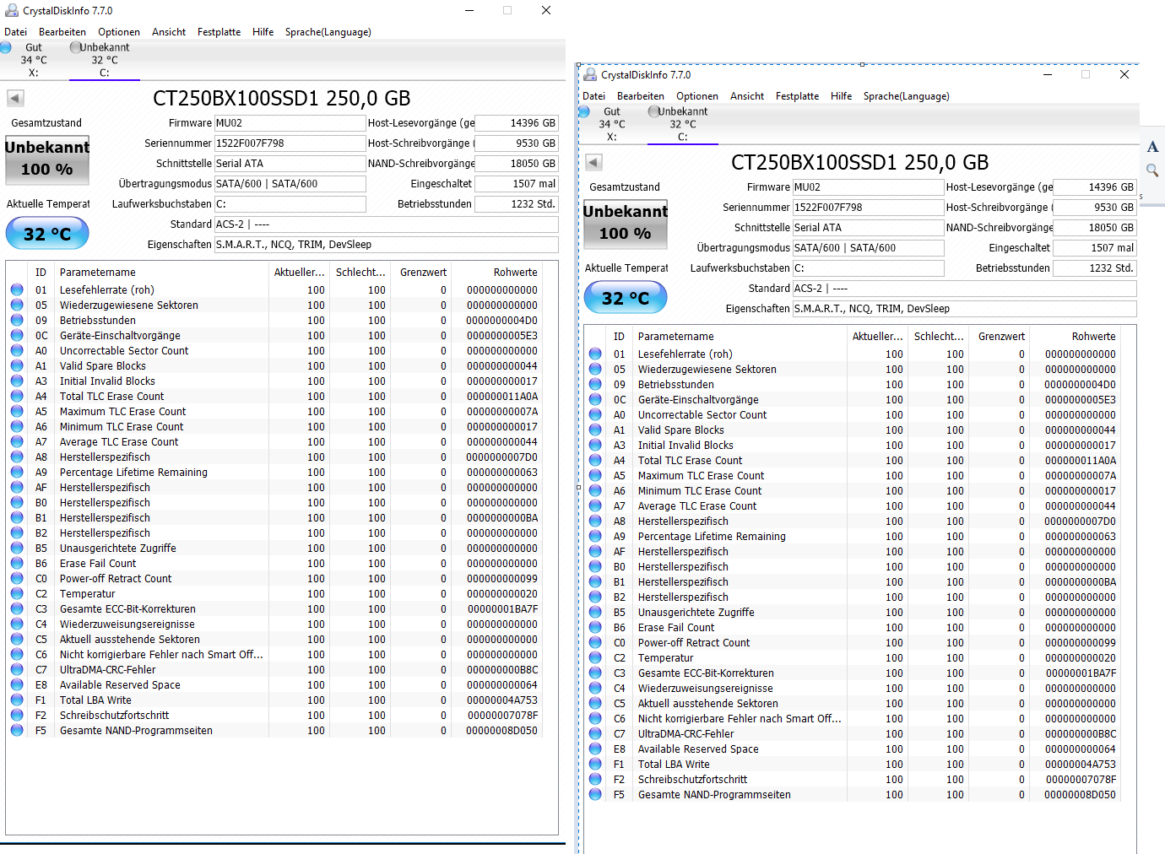
Task: Select Aktuell ausstehende Sektoren row in left window
Action: click(x=274, y=639)
